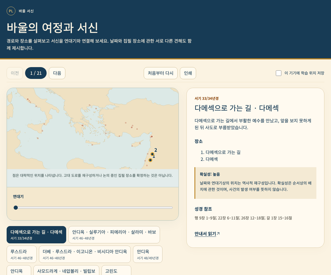
Task: Choose the 루스드라 stop
Action: pos(22,254)
